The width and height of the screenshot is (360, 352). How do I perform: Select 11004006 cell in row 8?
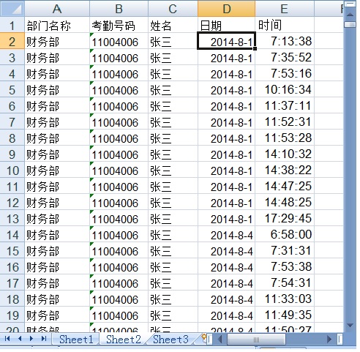click(119, 138)
